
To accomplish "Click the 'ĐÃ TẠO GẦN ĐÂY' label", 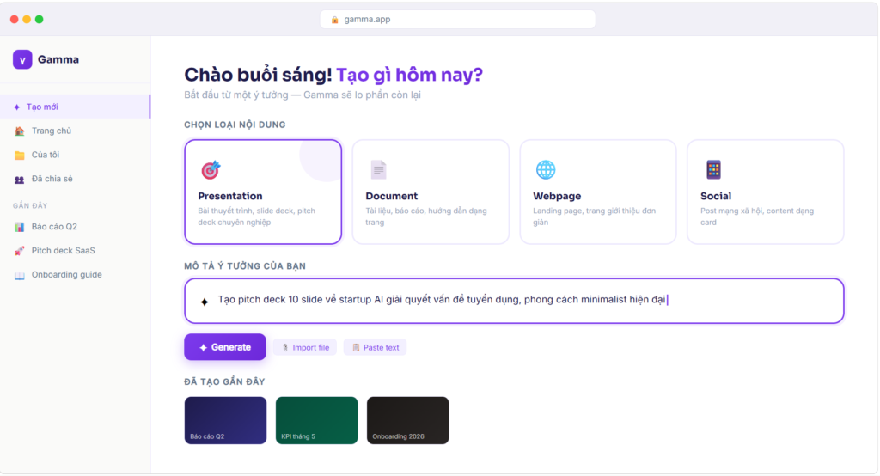I will [224, 381].
